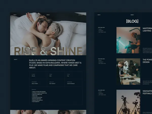Click the 'AMELIA PARKER' name cell
Image resolution: width=152 pixels, height=114 pixels.
point(35,84)
